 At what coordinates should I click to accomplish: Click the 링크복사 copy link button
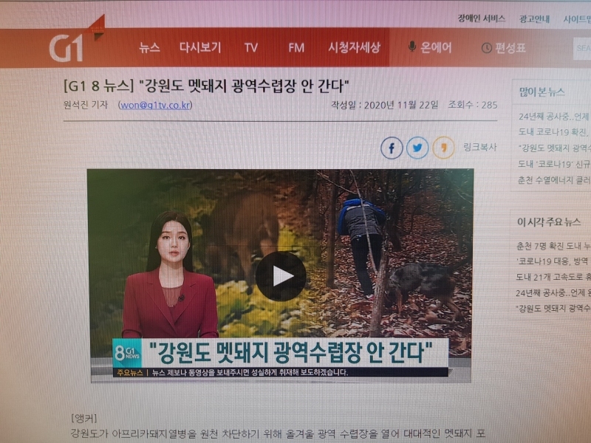coord(480,148)
